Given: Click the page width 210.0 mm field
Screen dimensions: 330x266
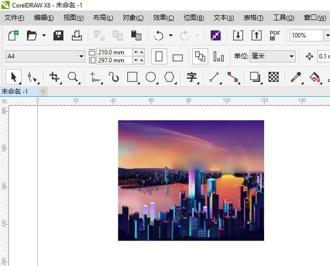Looking at the screenshot, I should pyautogui.click(x=114, y=52).
